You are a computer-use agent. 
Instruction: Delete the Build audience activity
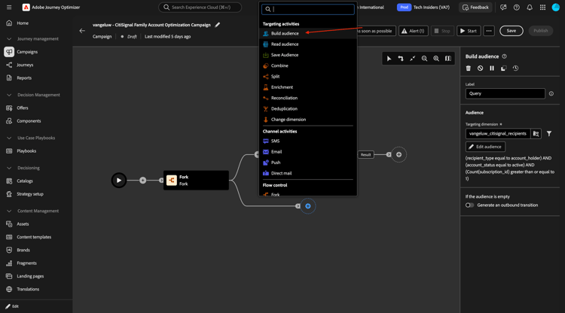(469, 68)
